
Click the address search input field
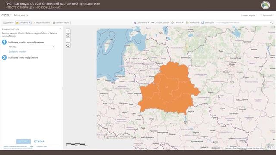point(243,23)
